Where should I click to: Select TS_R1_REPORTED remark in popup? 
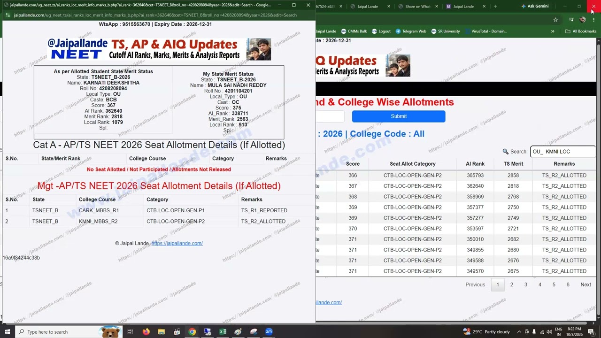264,210
